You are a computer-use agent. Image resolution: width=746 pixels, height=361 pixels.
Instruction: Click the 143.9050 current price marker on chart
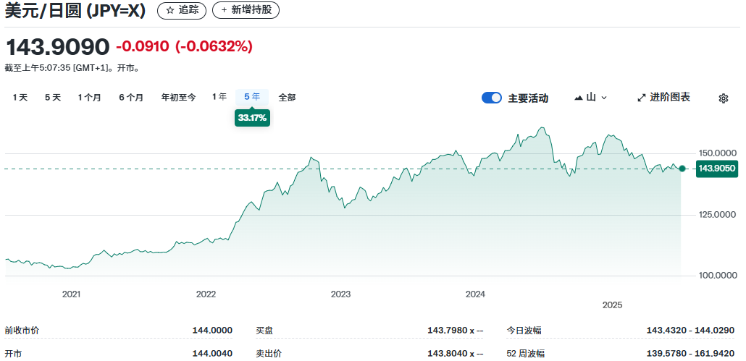coord(716,169)
